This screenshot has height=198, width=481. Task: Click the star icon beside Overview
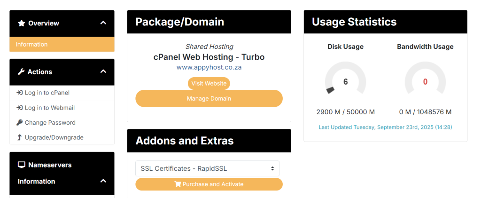(21, 23)
